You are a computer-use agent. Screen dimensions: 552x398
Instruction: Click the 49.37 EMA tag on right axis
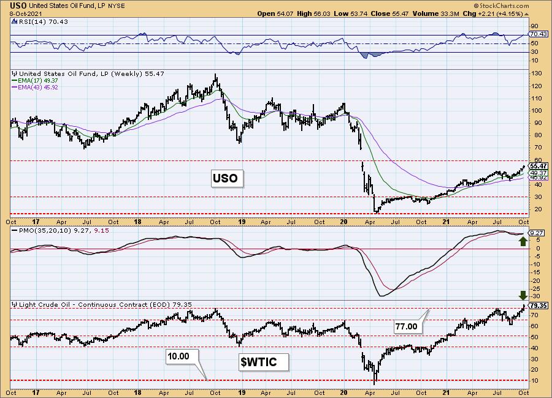pos(539,173)
